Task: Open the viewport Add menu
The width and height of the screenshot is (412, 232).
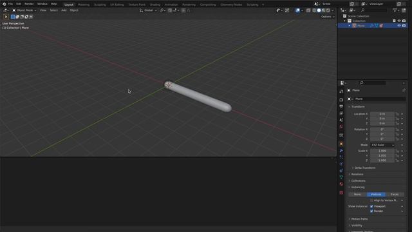Action: [x=64, y=10]
